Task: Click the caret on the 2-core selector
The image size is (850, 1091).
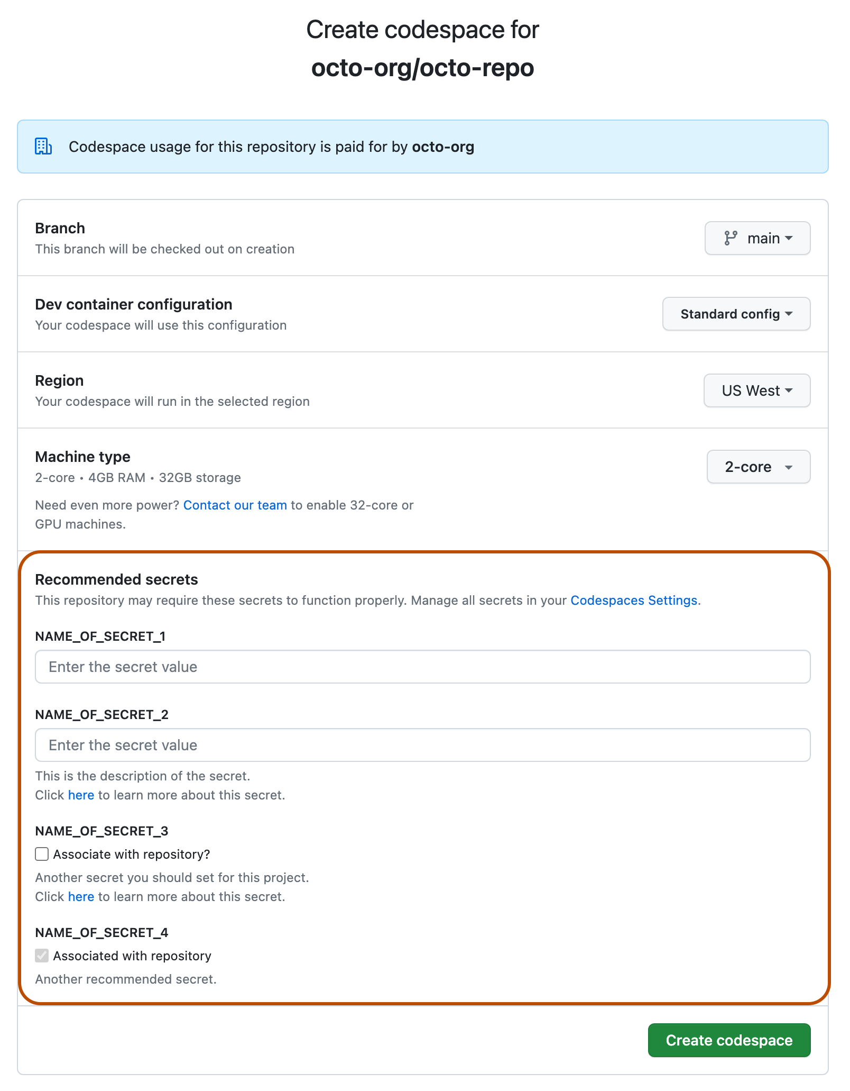Action: point(788,467)
